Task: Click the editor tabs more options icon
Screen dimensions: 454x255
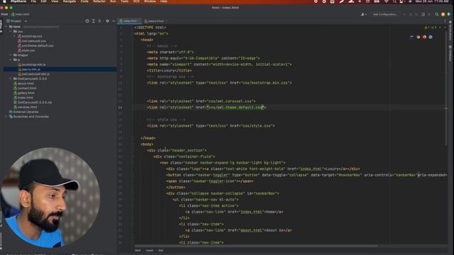Action: pos(445,21)
